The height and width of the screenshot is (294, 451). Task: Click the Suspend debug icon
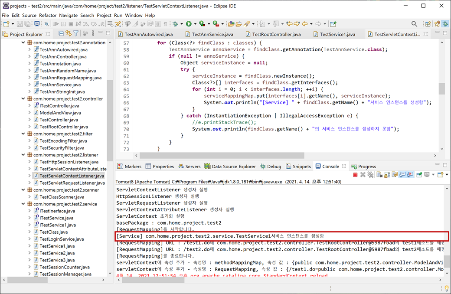(x=63, y=24)
